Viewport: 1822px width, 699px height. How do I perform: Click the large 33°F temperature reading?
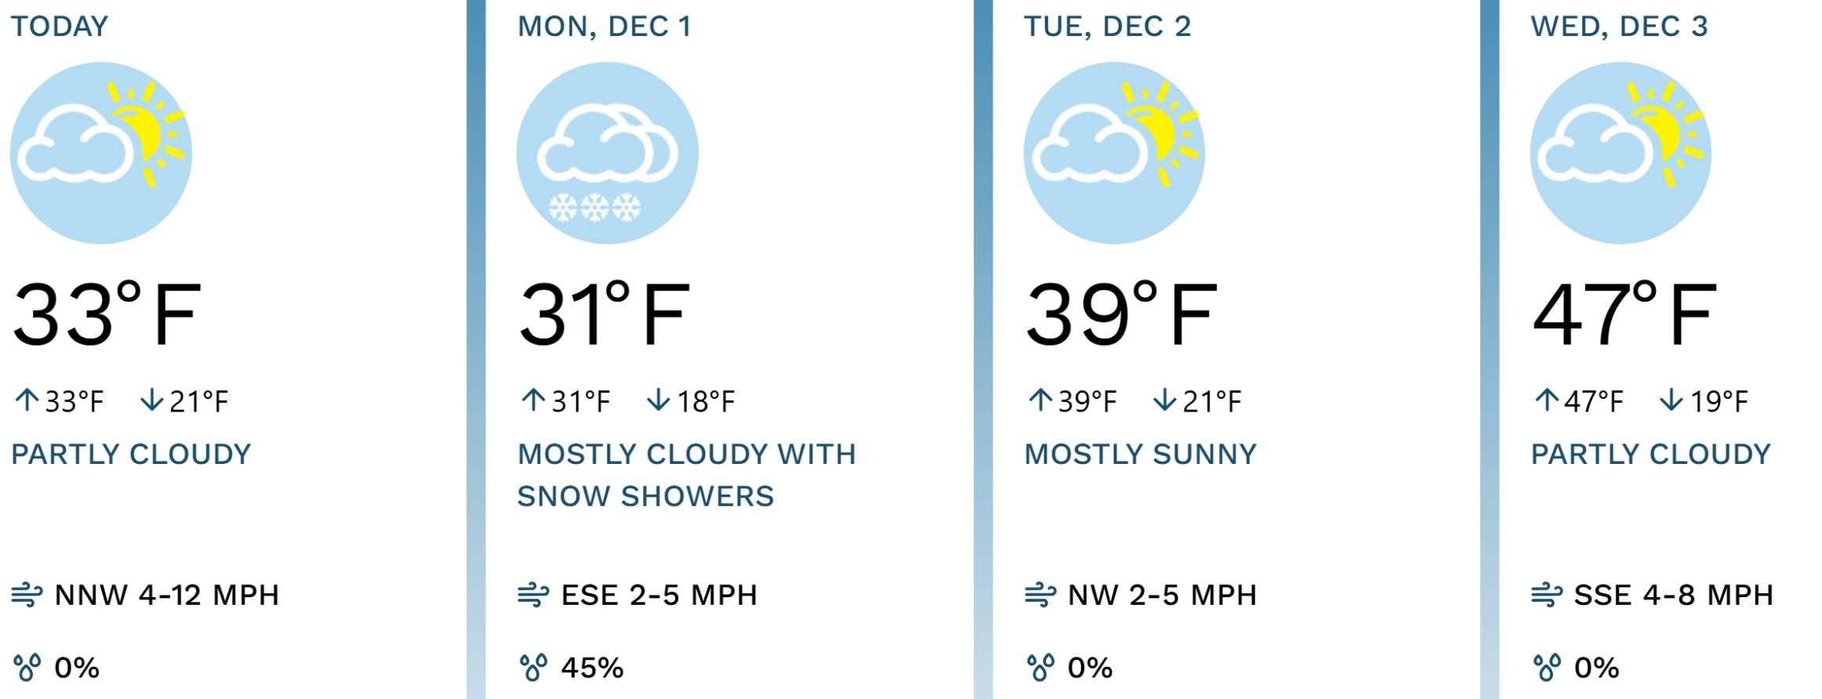tap(107, 314)
